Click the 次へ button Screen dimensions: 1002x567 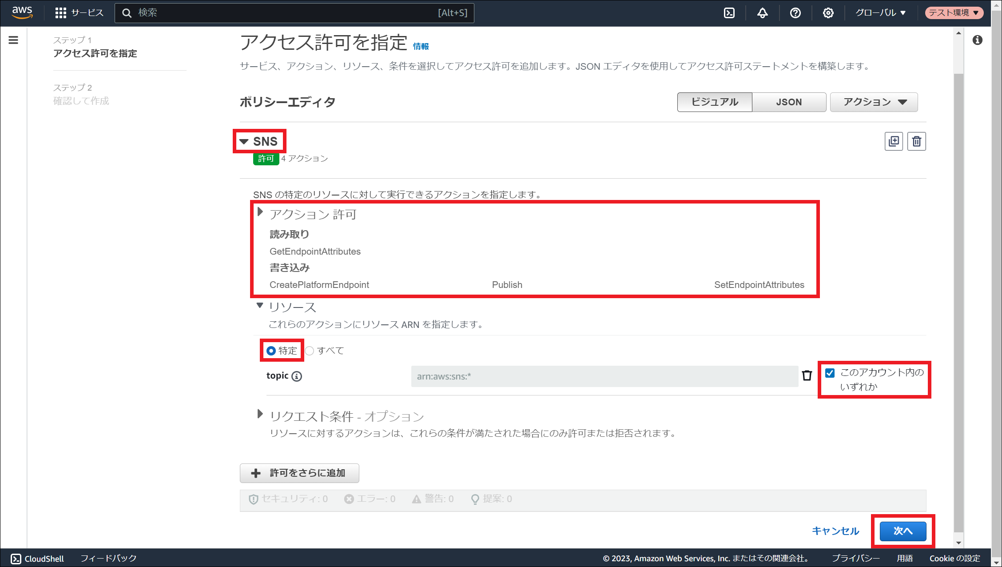(903, 531)
